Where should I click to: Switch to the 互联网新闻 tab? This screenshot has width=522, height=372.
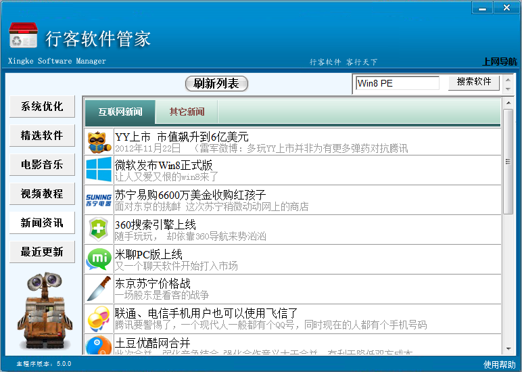point(120,112)
